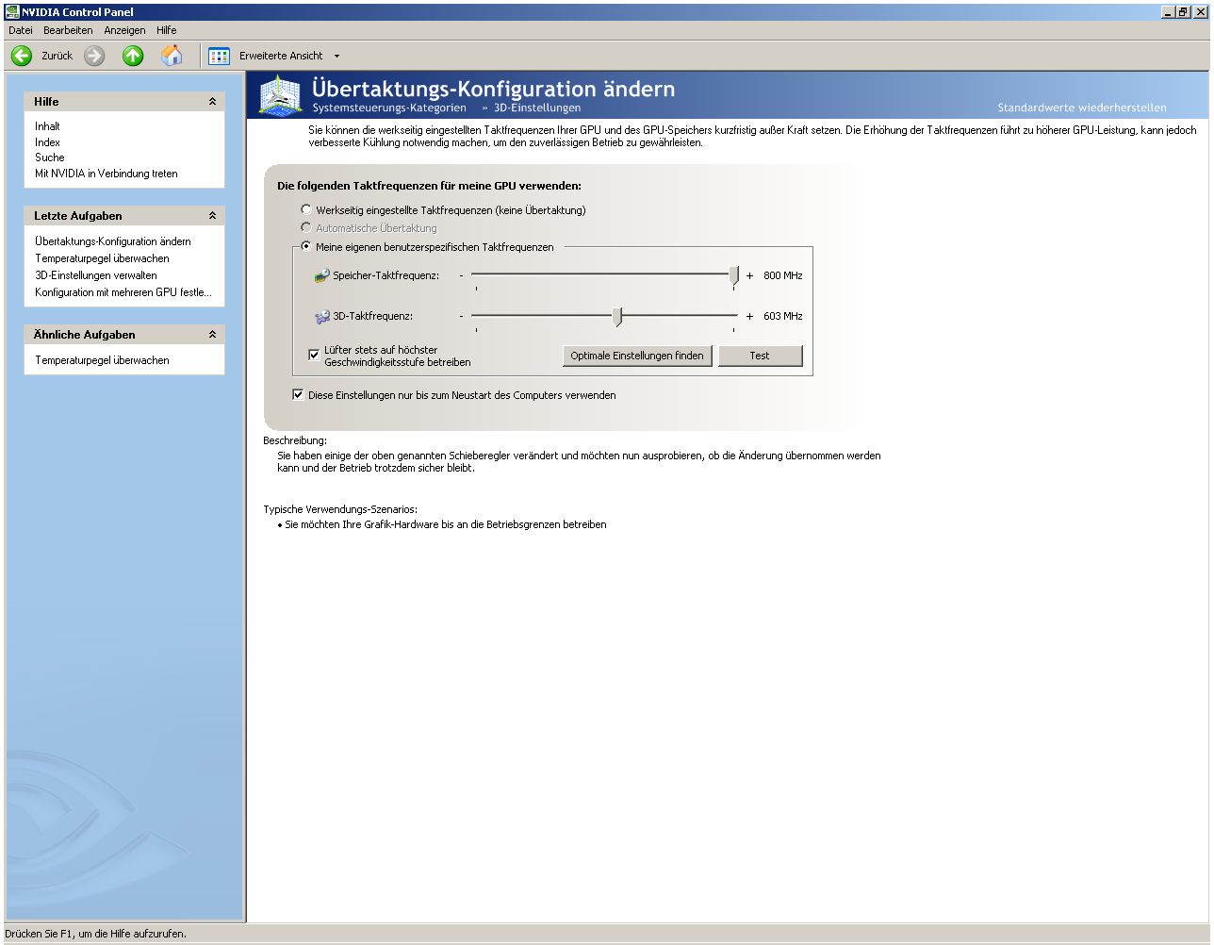Select Automatische Übertaktung radio button
This screenshot has width=1214, height=945.
(x=306, y=227)
